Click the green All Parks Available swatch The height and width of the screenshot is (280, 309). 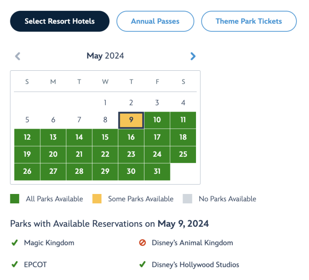[15, 198]
